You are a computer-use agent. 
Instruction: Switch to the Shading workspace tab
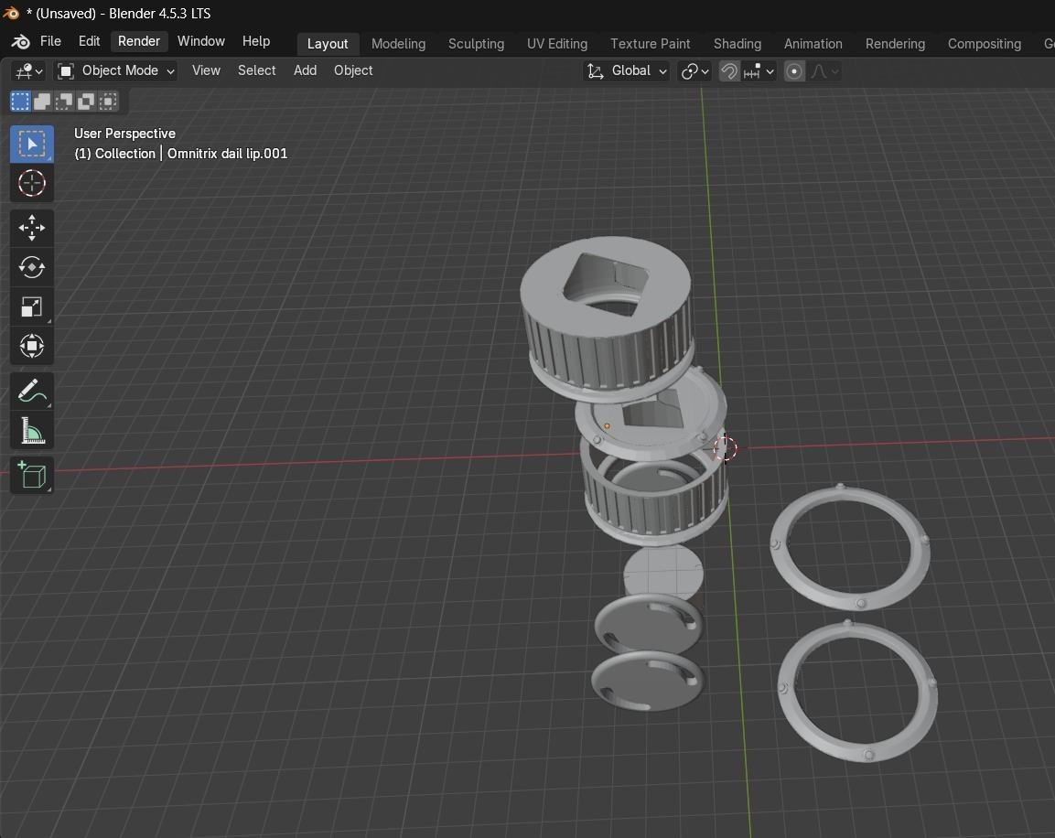(737, 44)
